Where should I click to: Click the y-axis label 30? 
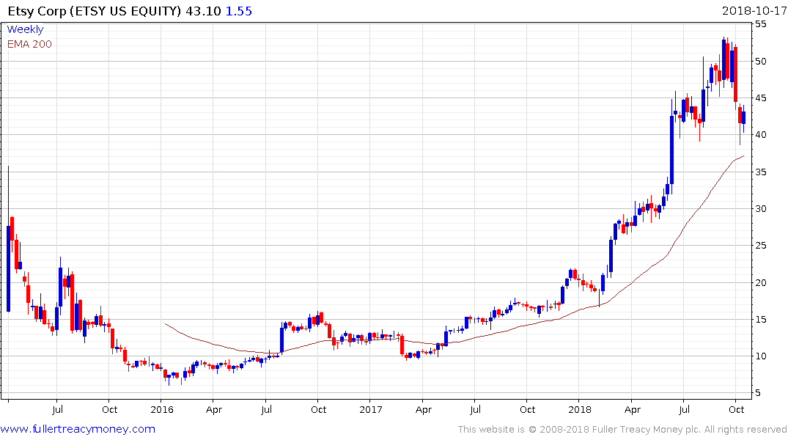coord(760,209)
